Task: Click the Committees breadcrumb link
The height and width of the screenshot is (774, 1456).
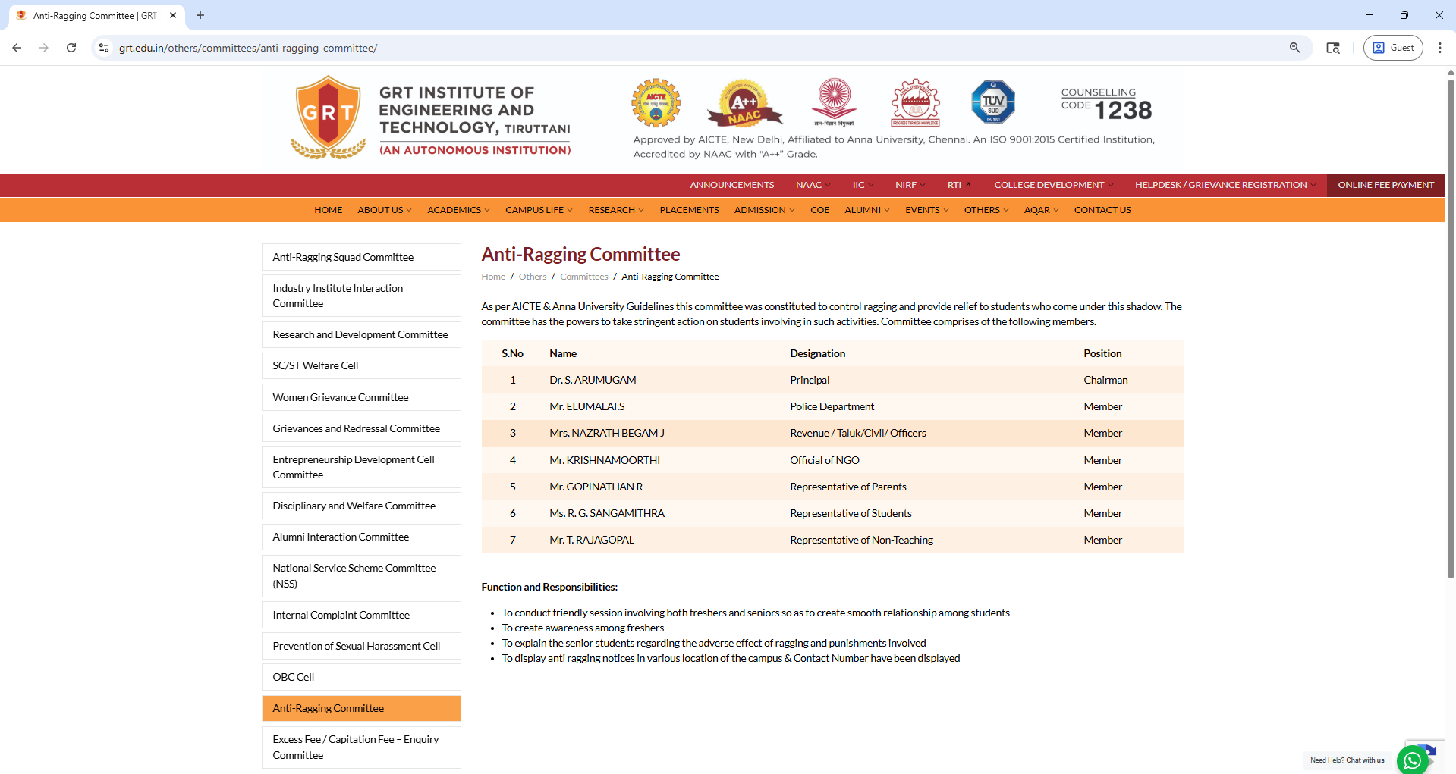Action: [583, 277]
